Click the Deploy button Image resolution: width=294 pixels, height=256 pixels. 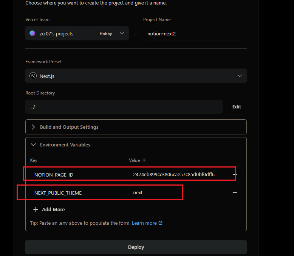[x=136, y=247]
